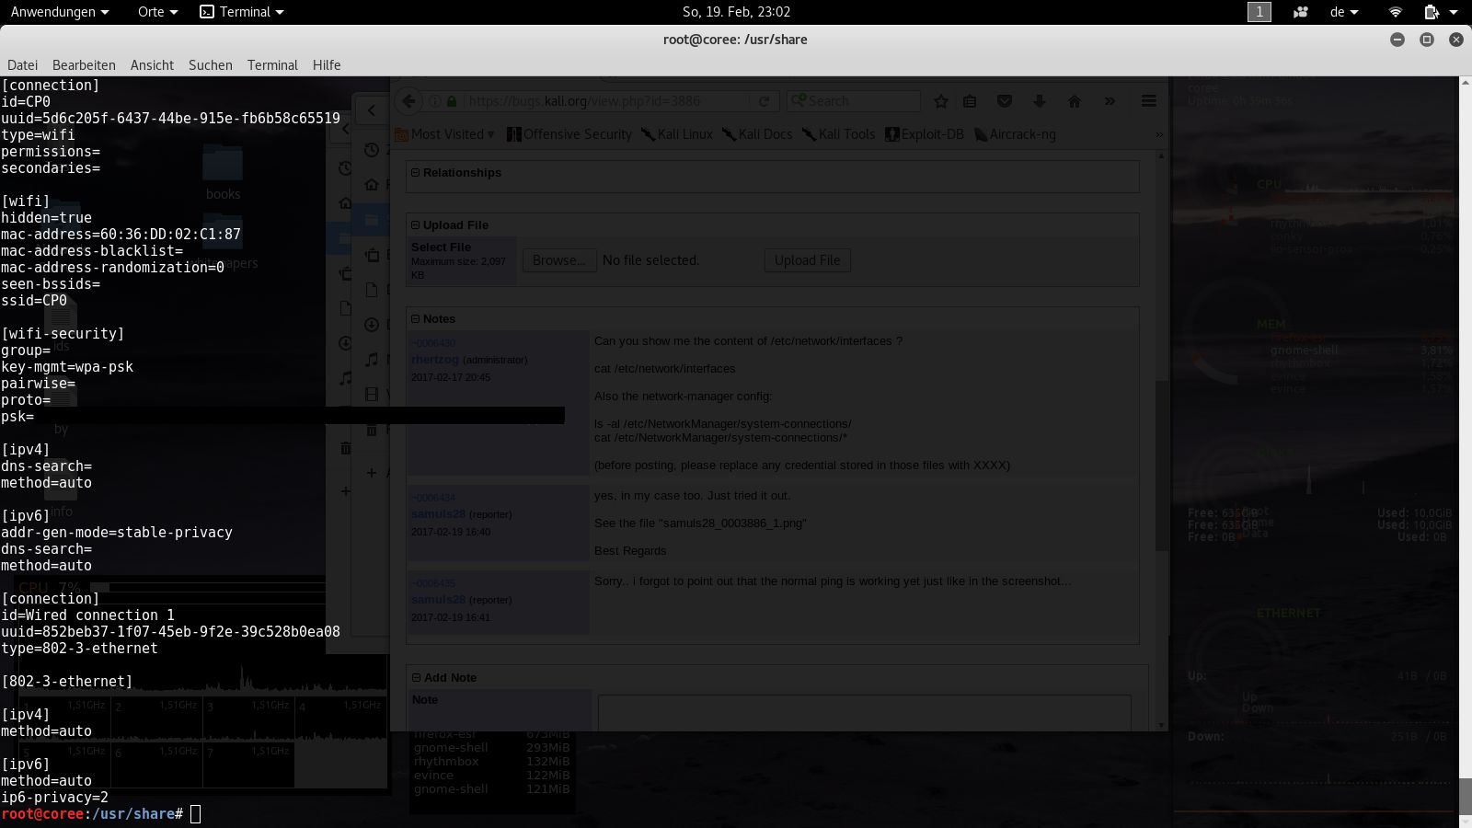Open the Bearbeiten menu in terminal

click(84, 65)
